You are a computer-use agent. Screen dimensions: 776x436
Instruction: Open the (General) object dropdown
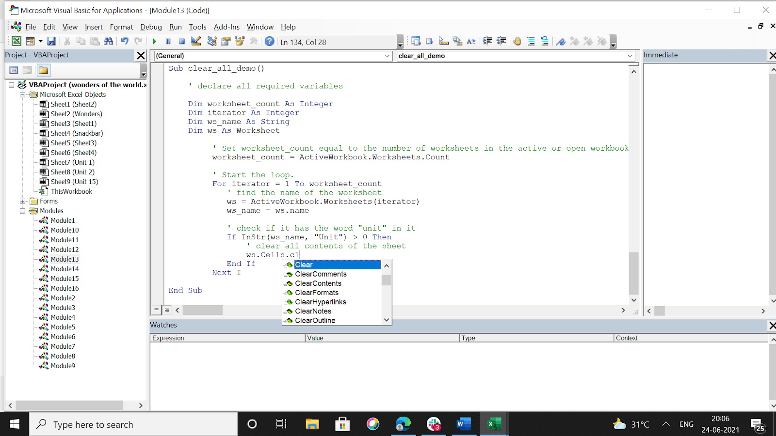273,56
